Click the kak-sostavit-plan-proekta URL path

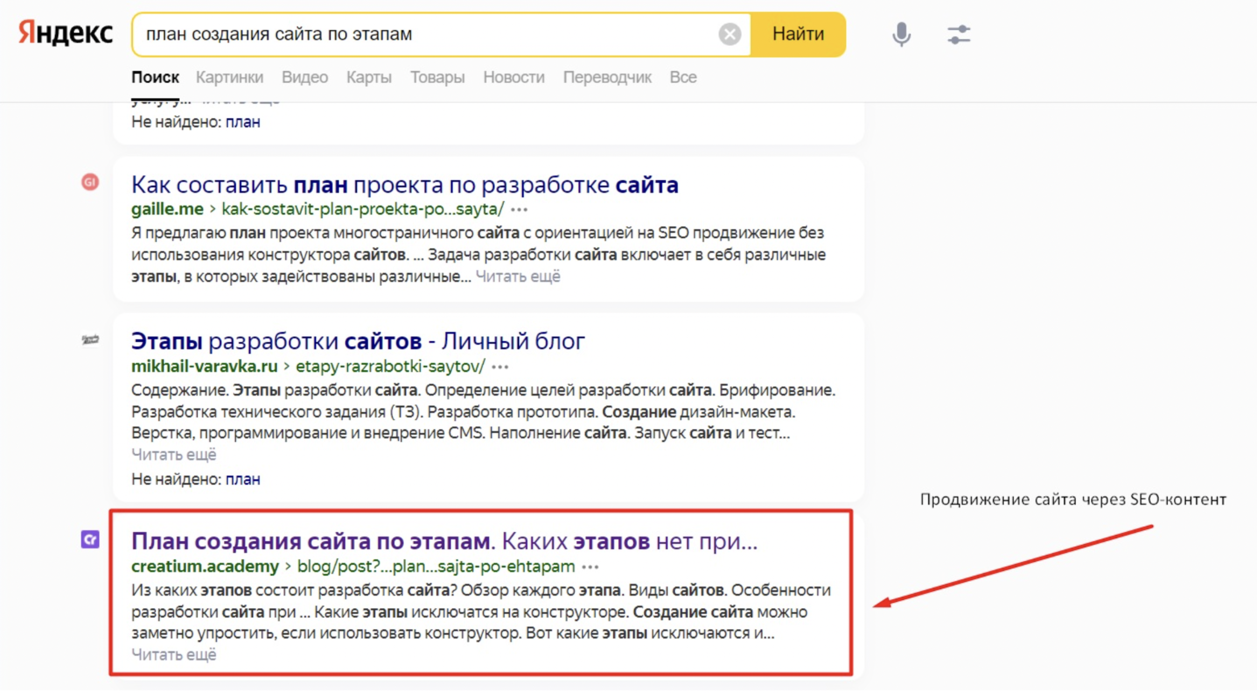[x=363, y=209]
